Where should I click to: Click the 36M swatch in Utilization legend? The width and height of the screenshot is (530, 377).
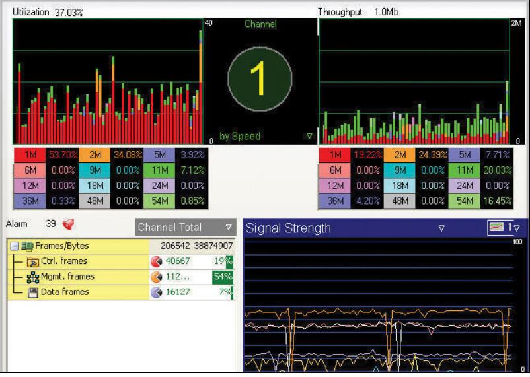click(30, 201)
